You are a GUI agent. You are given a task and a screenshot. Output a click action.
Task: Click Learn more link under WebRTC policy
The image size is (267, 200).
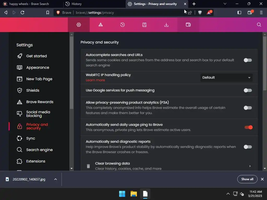click(x=95, y=80)
